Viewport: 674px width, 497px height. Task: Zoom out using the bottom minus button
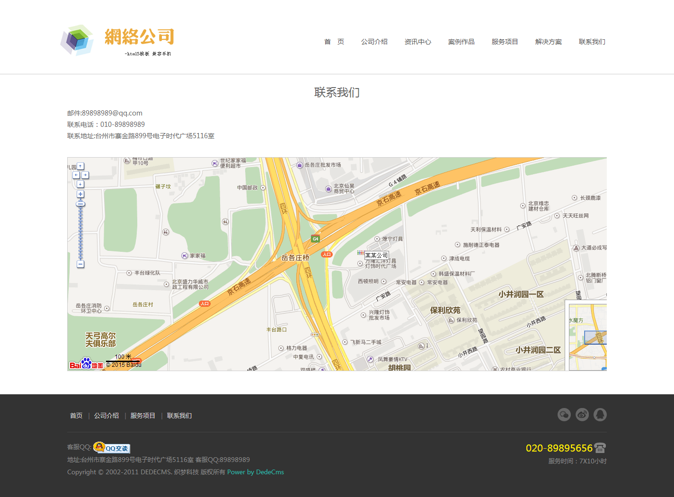(x=80, y=264)
